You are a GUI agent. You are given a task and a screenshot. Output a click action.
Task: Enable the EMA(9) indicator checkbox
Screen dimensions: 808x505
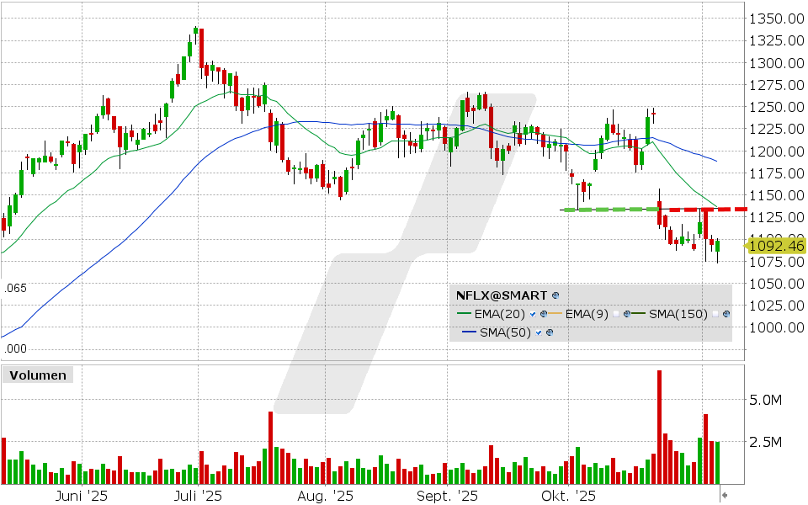[616, 315]
